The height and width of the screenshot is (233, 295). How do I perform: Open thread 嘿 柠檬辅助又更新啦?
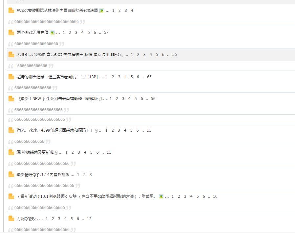click(35, 152)
